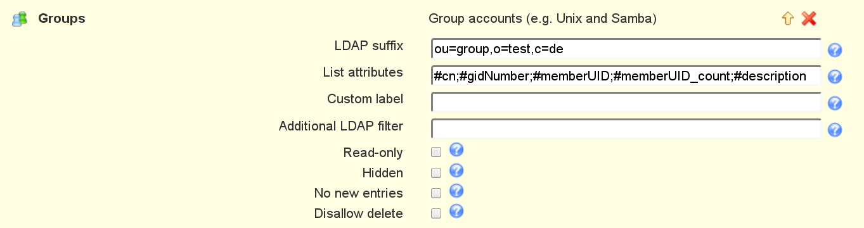This screenshot has width=864, height=228.
Task: Select the empty Custom label field
Action: click(x=626, y=102)
